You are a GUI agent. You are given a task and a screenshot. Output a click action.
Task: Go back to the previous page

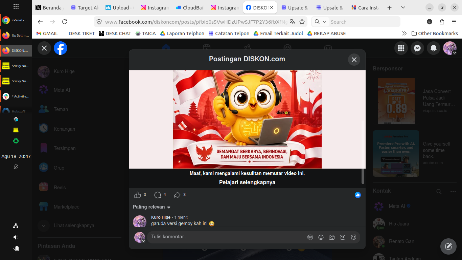click(x=40, y=22)
